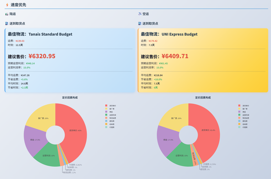This screenshot has height=179, width=271.
Task: Click the 送到取货点 icon under 空运
Action: point(140,24)
